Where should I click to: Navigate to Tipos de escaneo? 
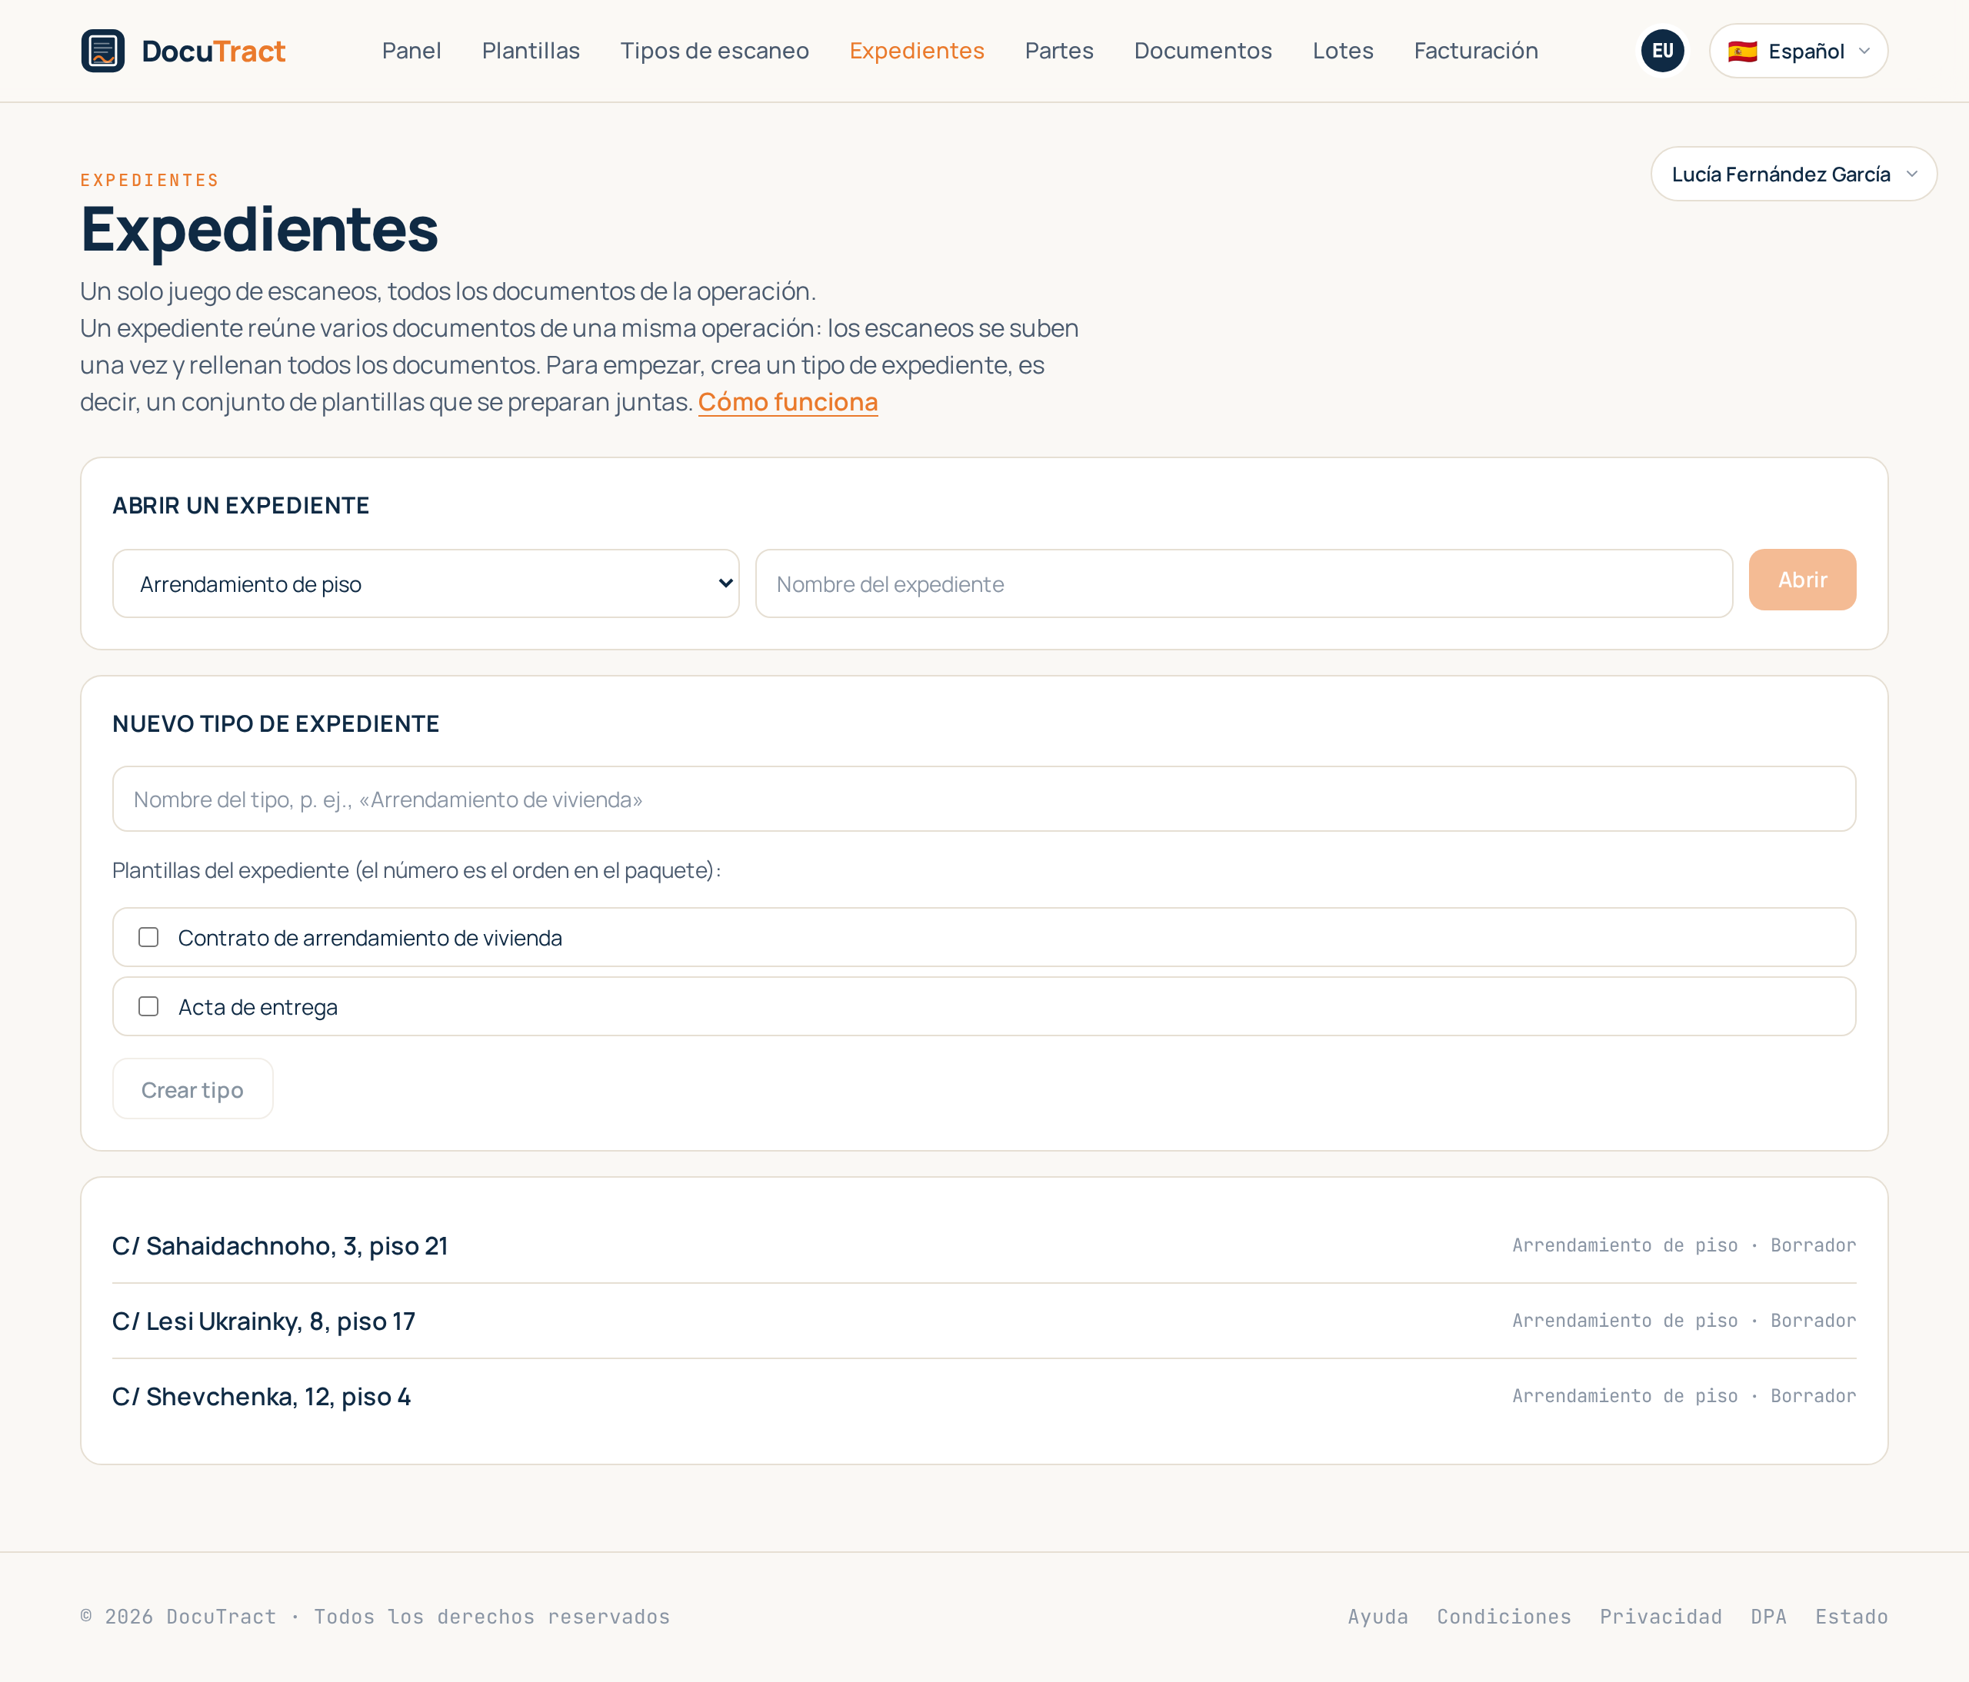point(715,50)
